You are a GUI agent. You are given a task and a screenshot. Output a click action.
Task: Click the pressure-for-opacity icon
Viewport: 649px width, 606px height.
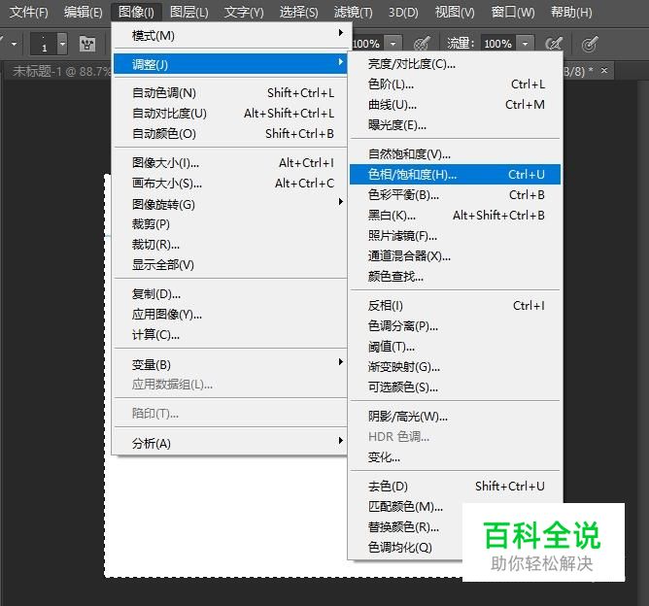click(422, 43)
